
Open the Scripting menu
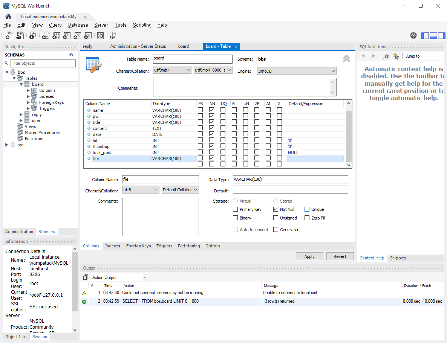142,25
